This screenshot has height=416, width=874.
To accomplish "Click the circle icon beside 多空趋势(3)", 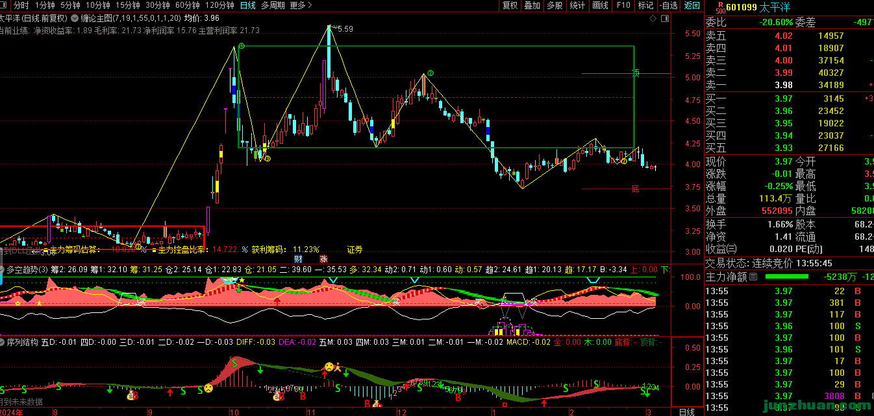I will [x=3, y=270].
